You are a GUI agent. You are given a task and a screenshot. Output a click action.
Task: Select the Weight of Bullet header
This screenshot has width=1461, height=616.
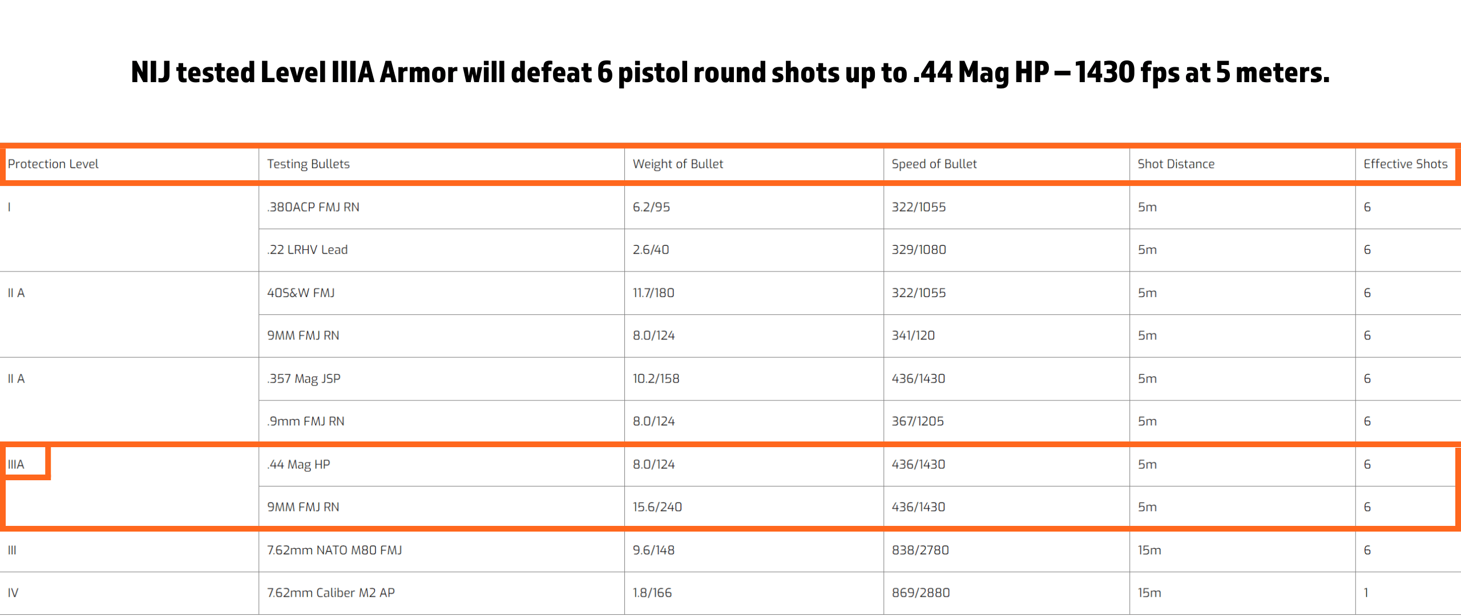point(677,164)
